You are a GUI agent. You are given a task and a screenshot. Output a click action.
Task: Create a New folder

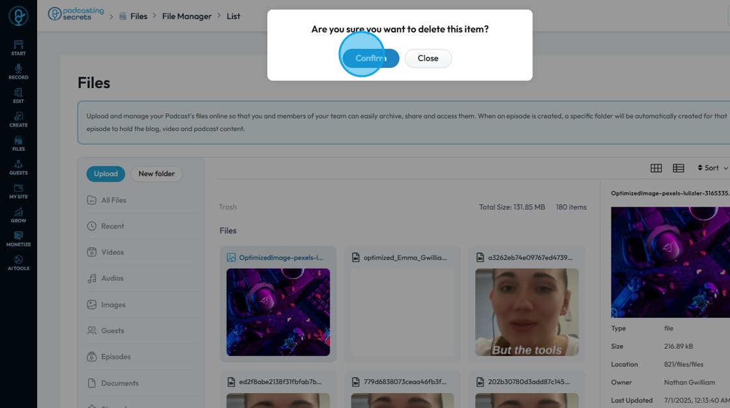(156, 174)
